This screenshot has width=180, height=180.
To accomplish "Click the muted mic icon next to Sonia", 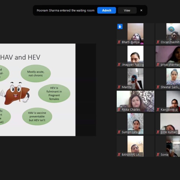I will tap(158, 155).
